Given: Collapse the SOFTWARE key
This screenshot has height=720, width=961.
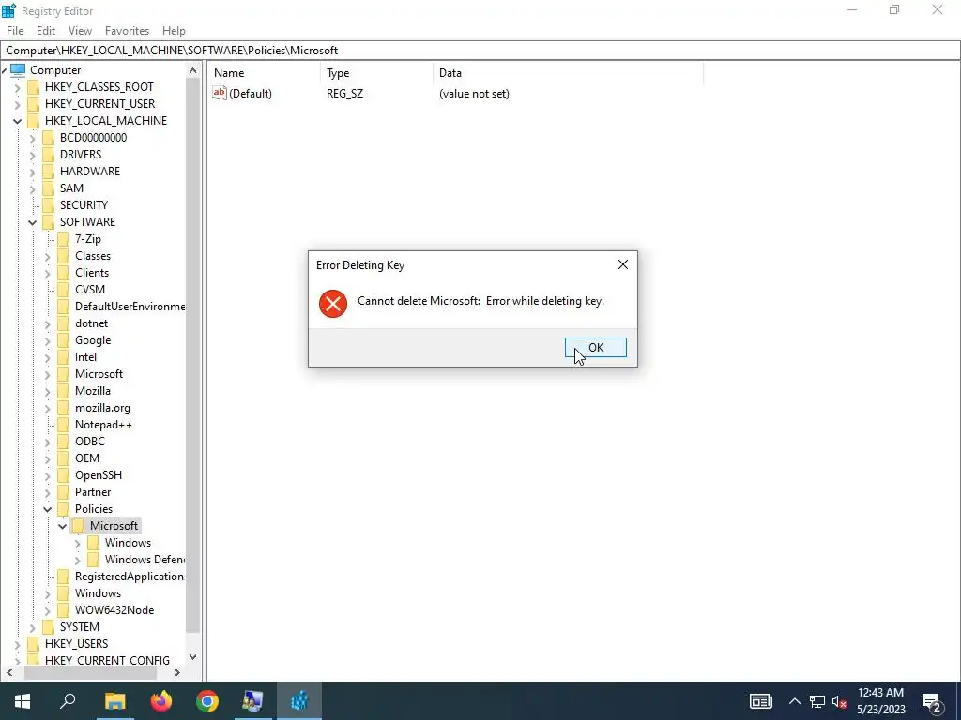Looking at the screenshot, I should tap(33, 222).
